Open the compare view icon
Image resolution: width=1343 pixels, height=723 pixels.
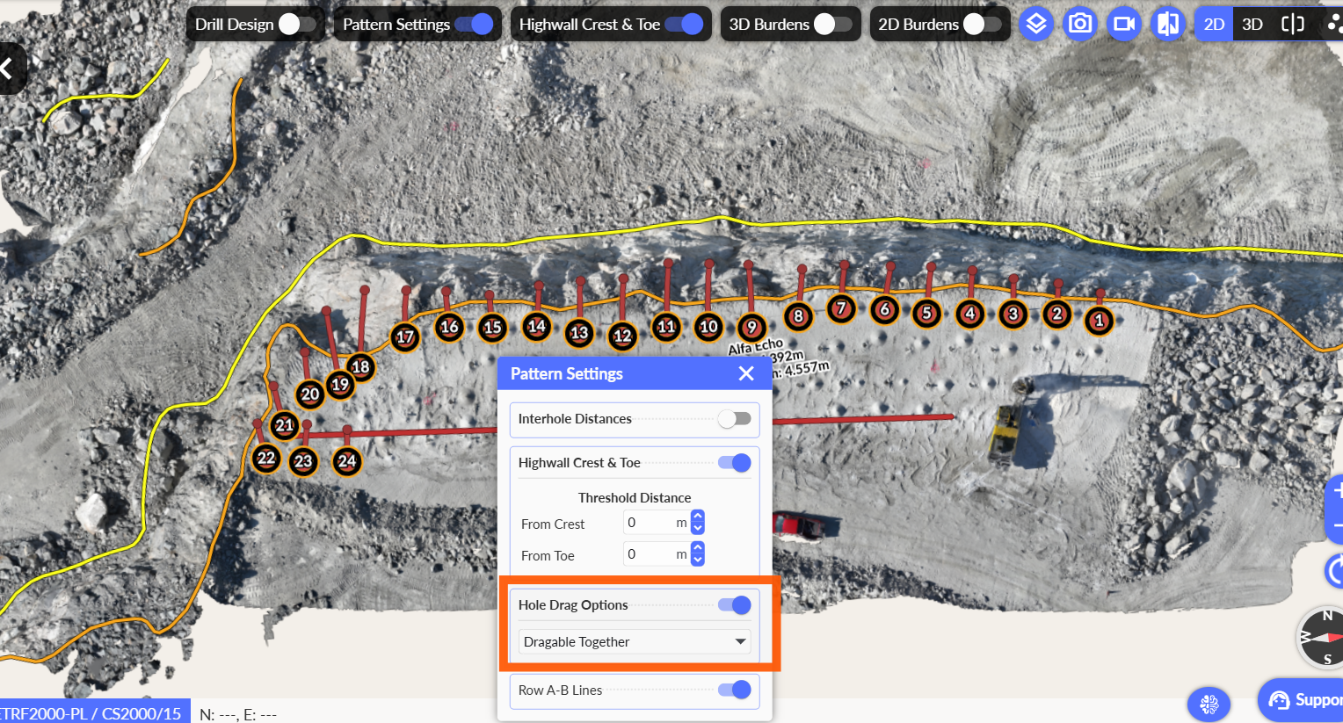click(1168, 24)
